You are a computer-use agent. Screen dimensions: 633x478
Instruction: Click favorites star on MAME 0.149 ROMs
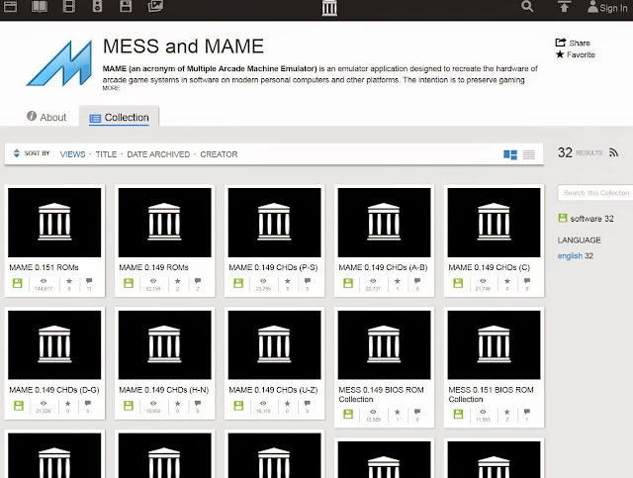click(178, 281)
